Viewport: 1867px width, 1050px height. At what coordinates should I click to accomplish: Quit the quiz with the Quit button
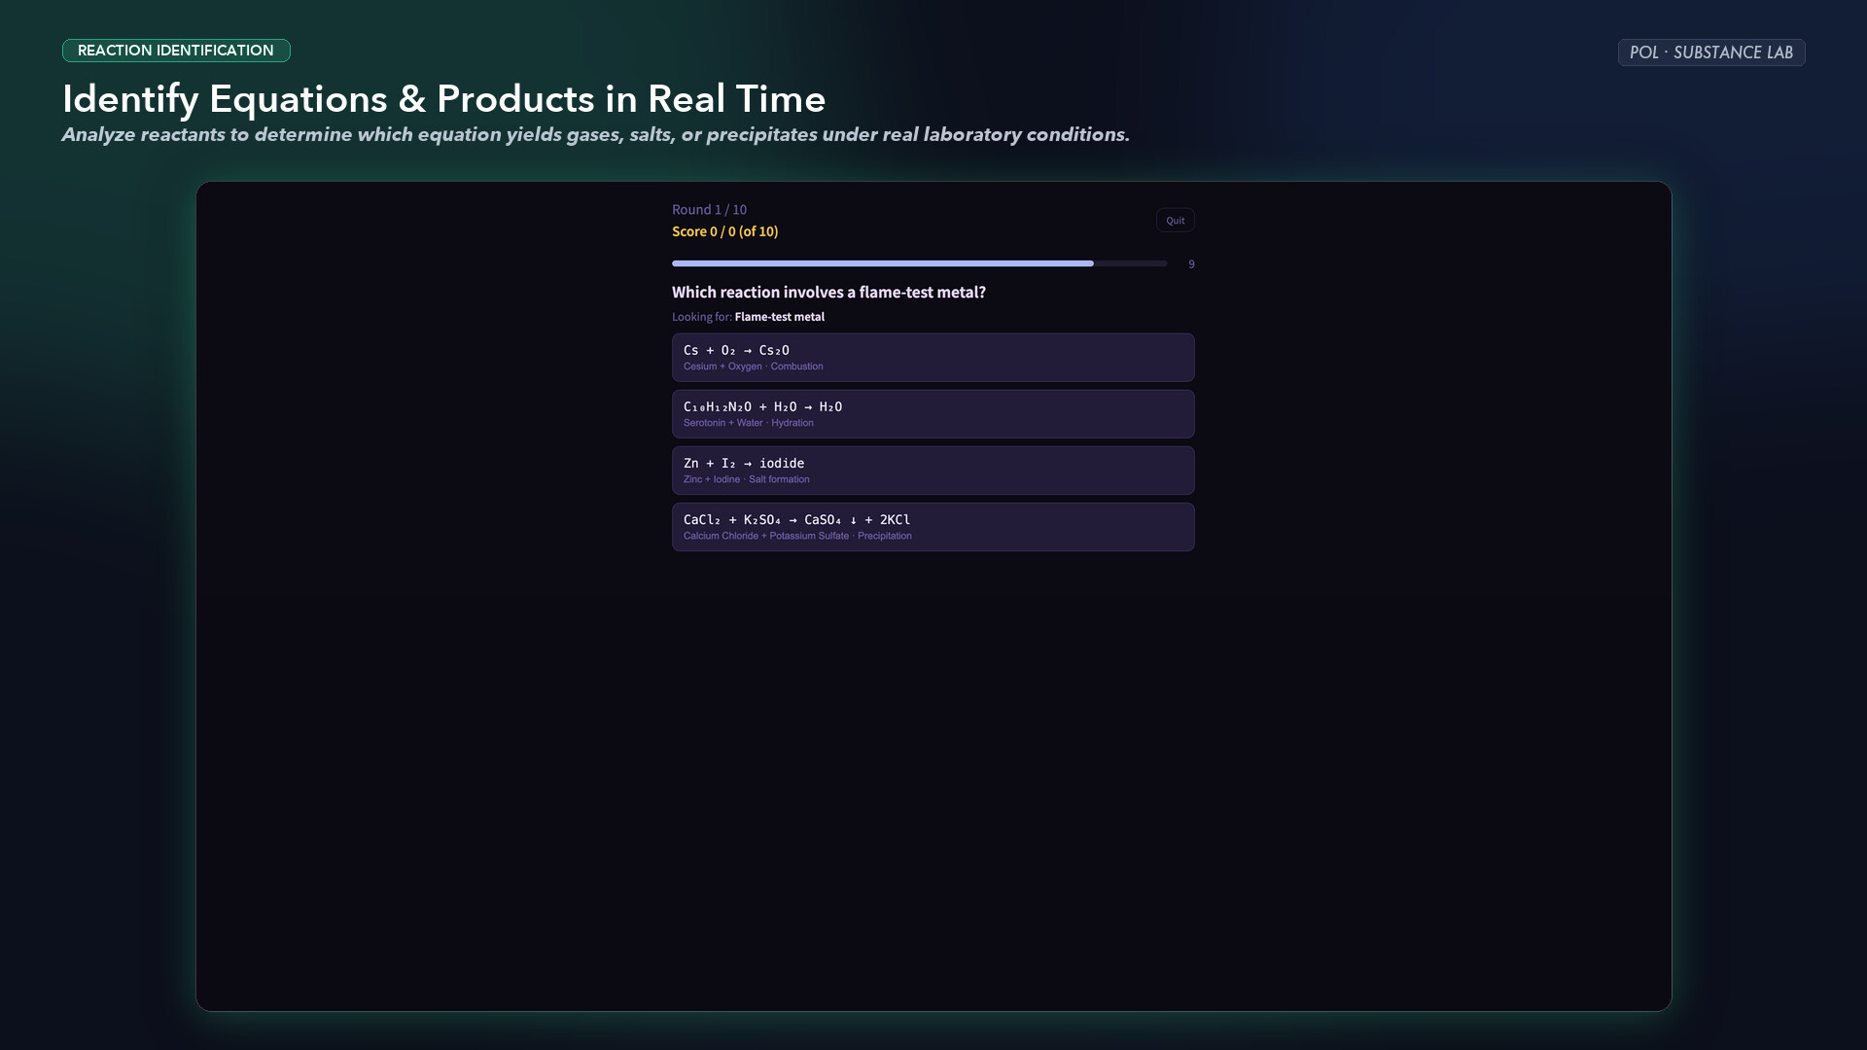(x=1175, y=220)
